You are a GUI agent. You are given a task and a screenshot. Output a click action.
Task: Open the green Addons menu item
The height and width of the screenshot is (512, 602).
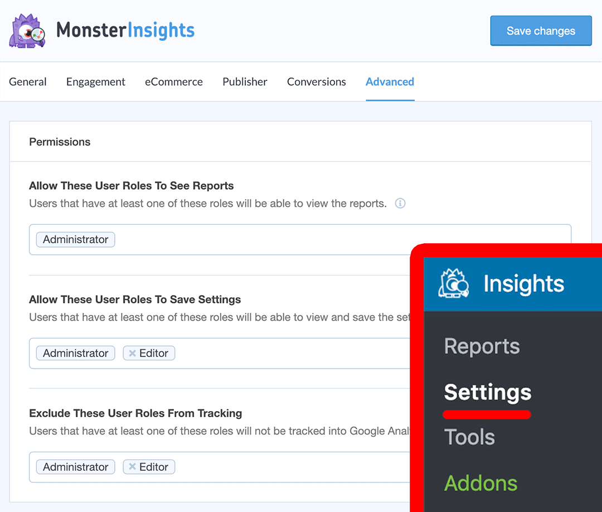[x=480, y=483]
